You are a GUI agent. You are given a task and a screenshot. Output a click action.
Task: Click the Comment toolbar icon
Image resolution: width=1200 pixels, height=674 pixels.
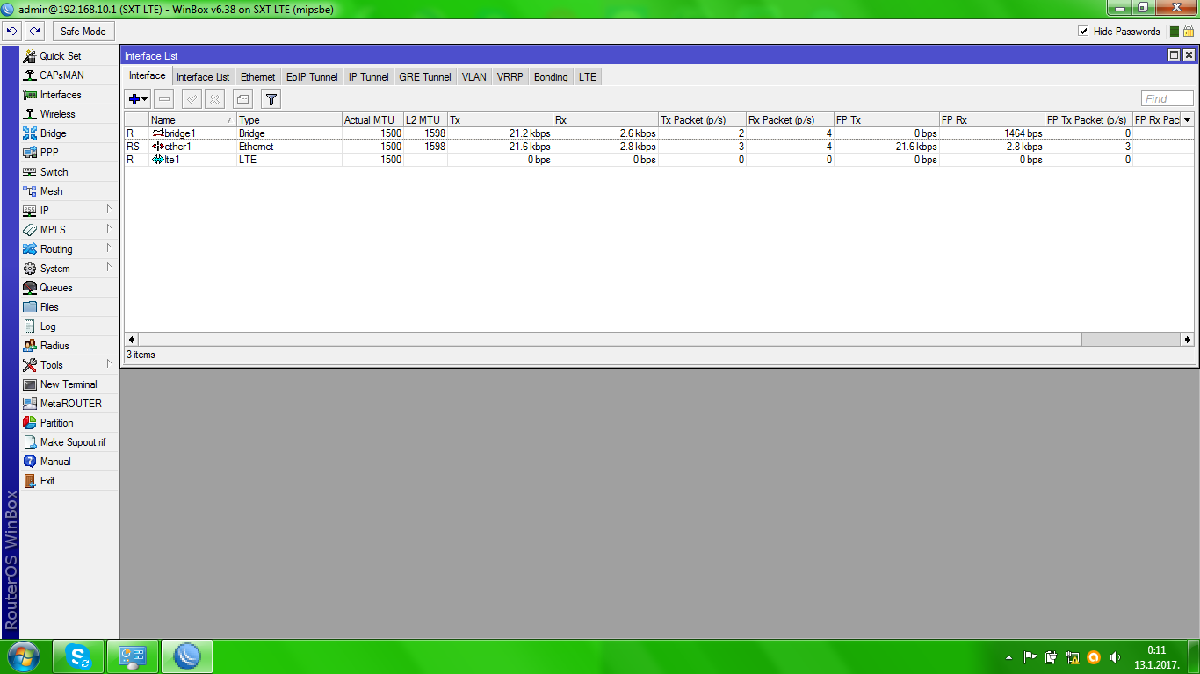coord(242,99)
